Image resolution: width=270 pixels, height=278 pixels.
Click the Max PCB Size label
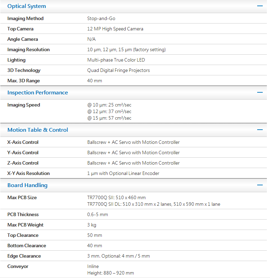[x=22, y=197]
